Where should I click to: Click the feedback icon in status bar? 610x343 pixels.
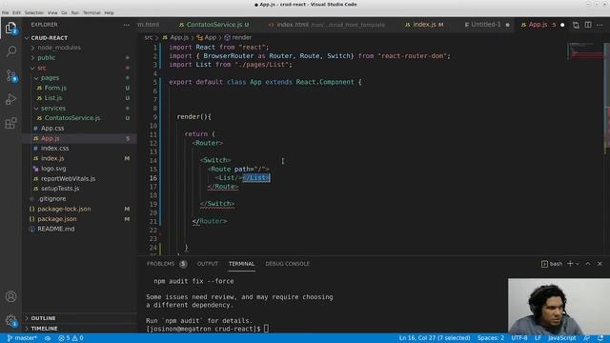[587, 338]
